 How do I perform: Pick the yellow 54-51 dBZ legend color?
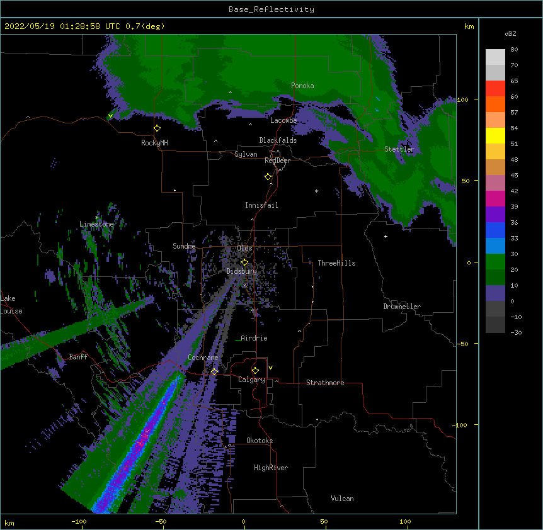495,135
